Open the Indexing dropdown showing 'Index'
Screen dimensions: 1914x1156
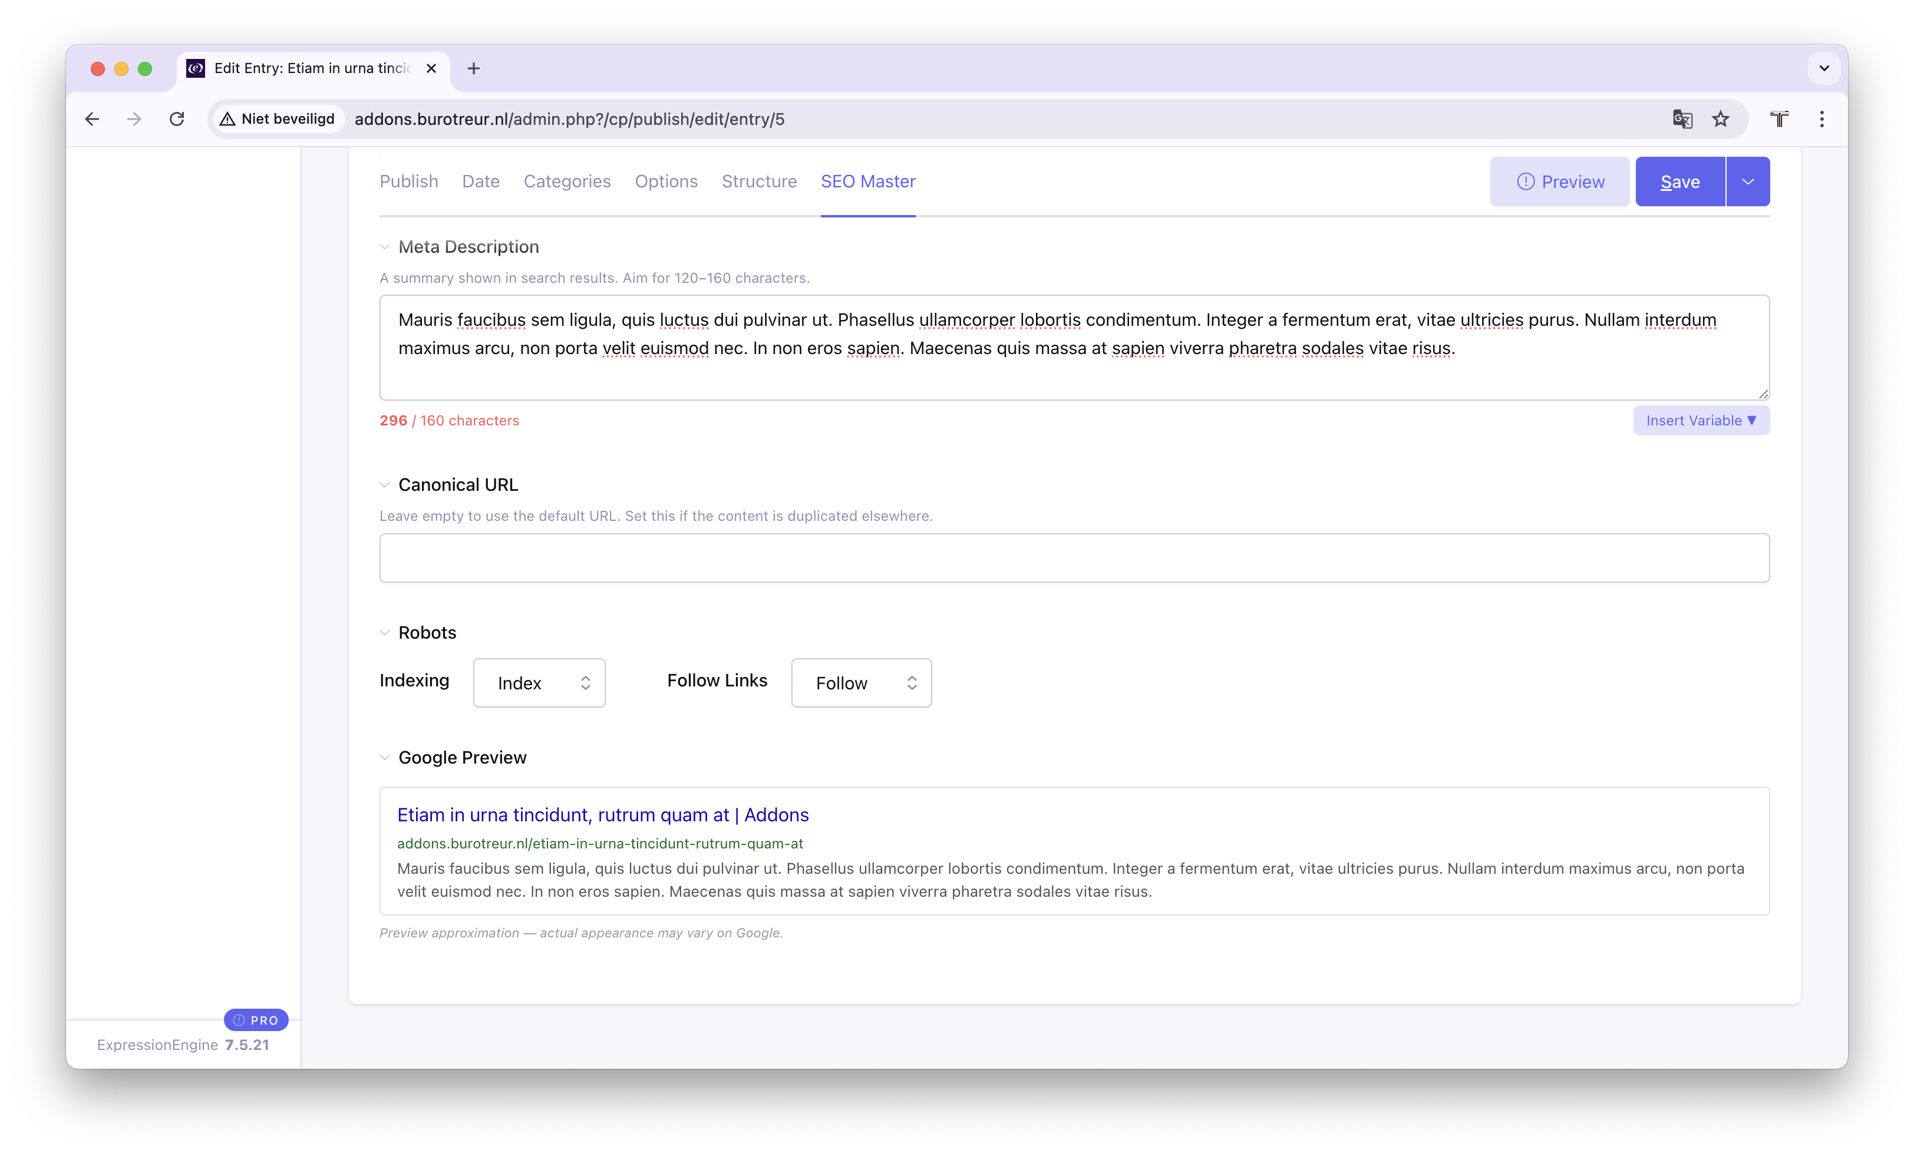[x=539, y=683]
